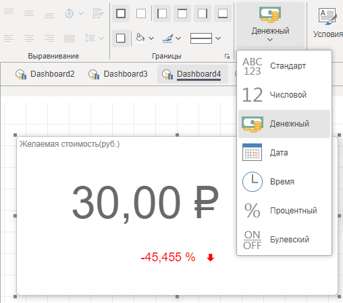Pick the Булевский ON/OFF format
Image resolution: width=343 pixels, height=303 pixels.
[284, 240]
